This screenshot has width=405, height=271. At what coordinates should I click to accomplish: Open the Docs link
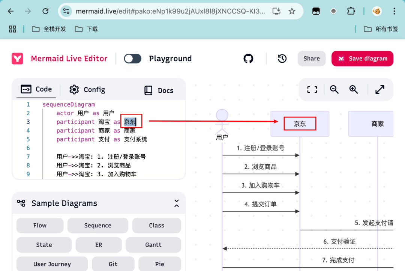tap(159, 90)
